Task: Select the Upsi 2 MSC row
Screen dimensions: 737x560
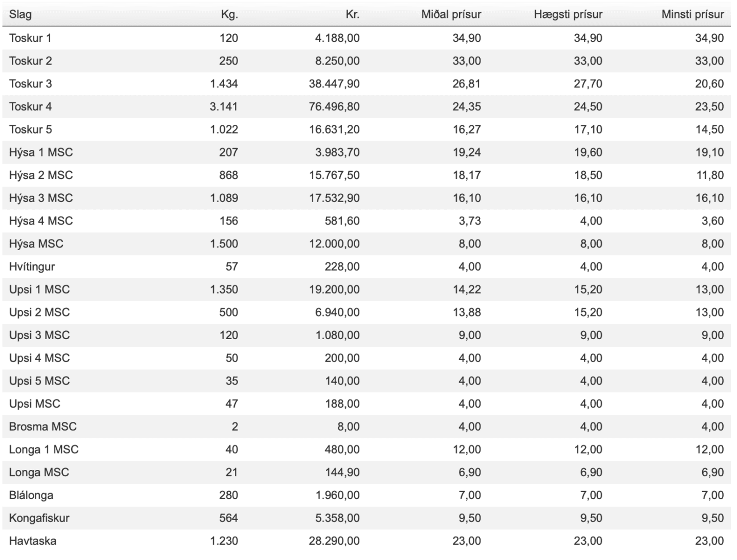Action: pos(366,312)
